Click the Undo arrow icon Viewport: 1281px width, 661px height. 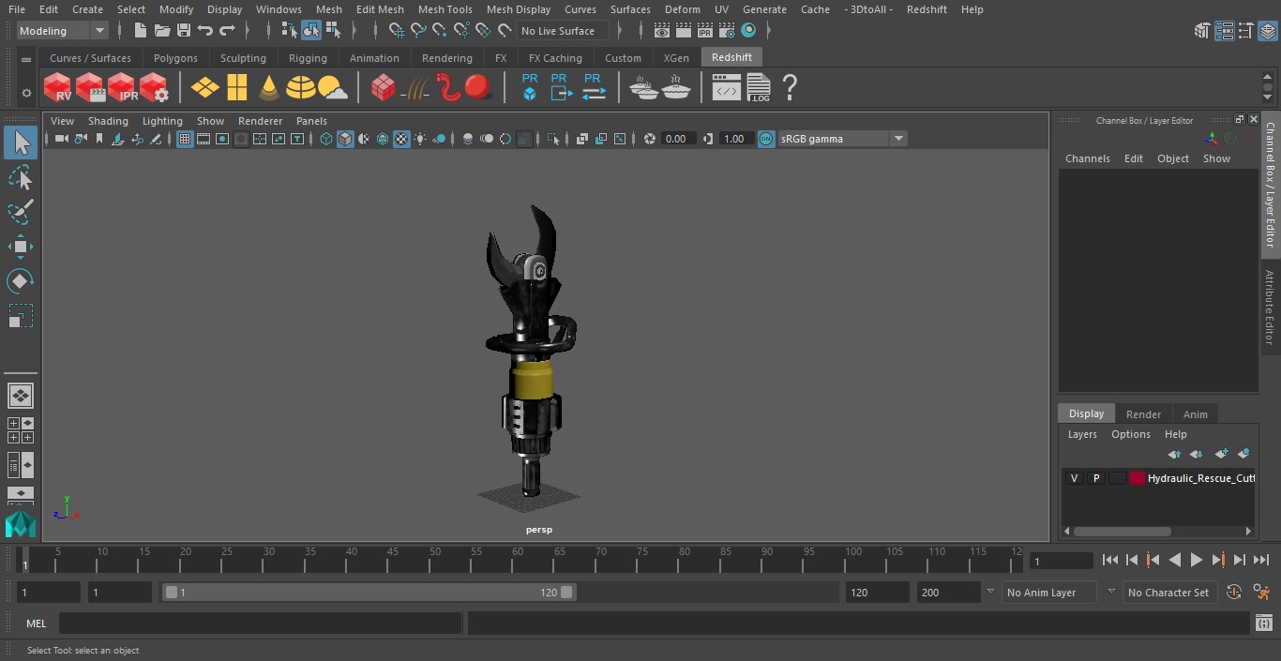pos(205,31)
